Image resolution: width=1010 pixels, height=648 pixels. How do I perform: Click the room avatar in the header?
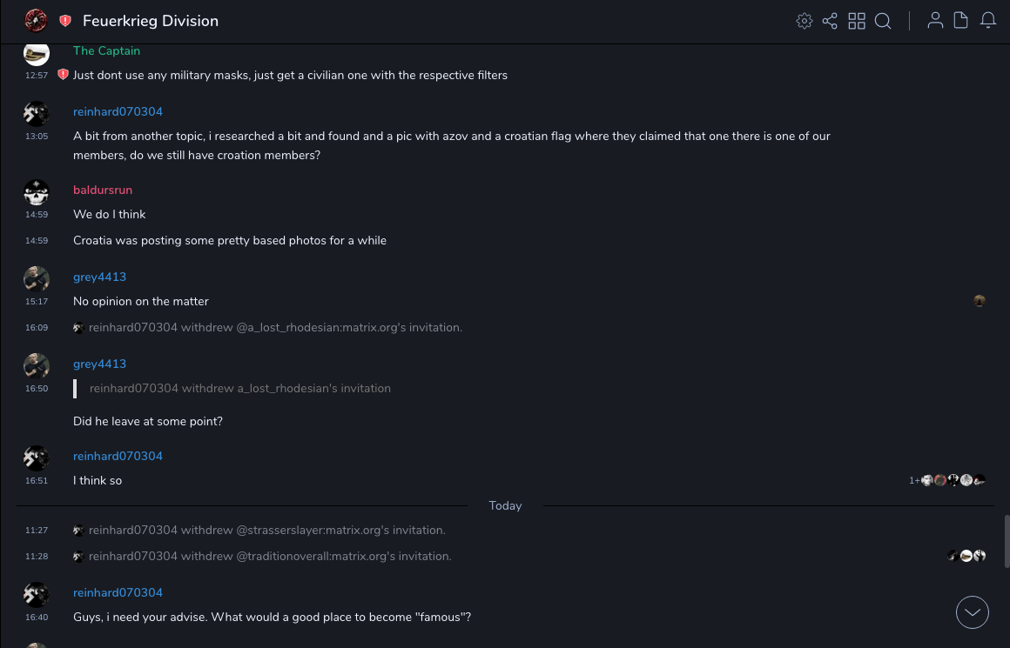point(36,20)
